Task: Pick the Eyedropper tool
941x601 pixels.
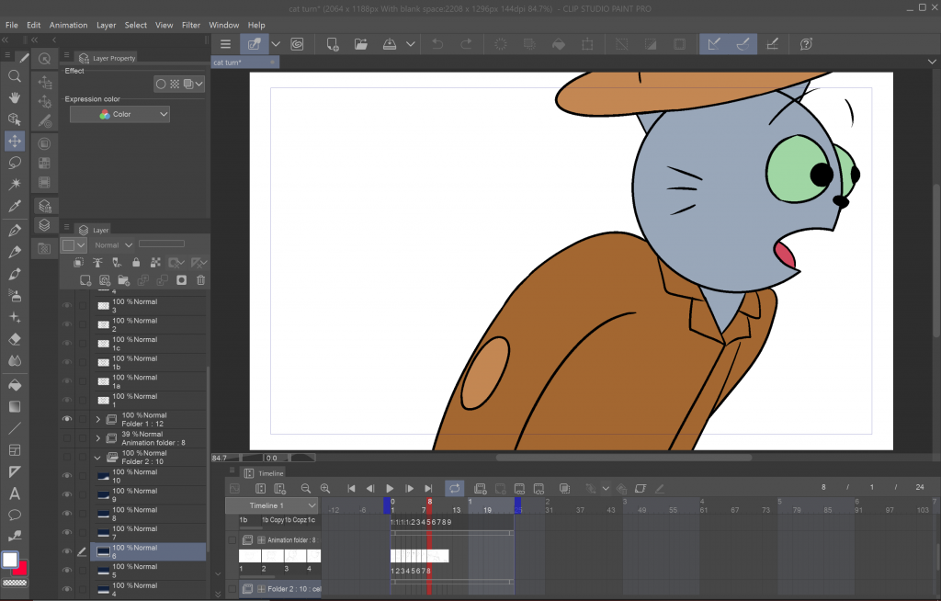Action: 15,207
